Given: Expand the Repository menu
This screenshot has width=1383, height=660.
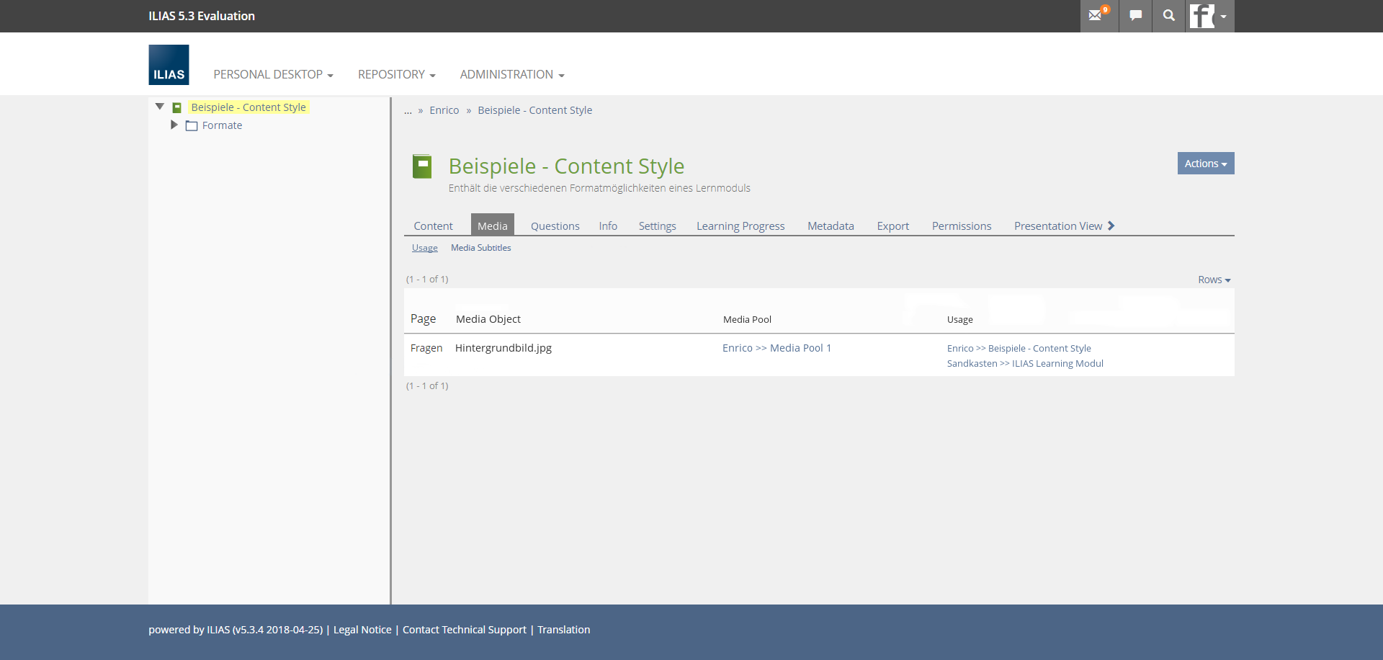Looking at the screenshot, I should (x=396, y=75).
